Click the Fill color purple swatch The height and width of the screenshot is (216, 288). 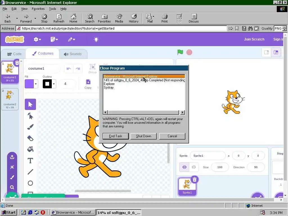point(29,84)
